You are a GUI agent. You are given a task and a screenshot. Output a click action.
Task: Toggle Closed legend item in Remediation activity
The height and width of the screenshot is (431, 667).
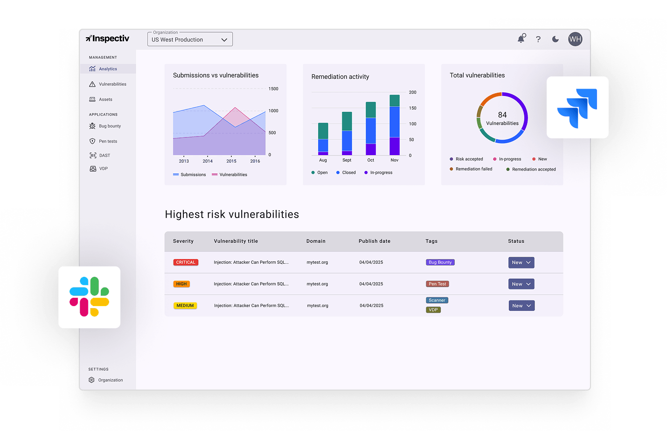(x=346, y=172)
